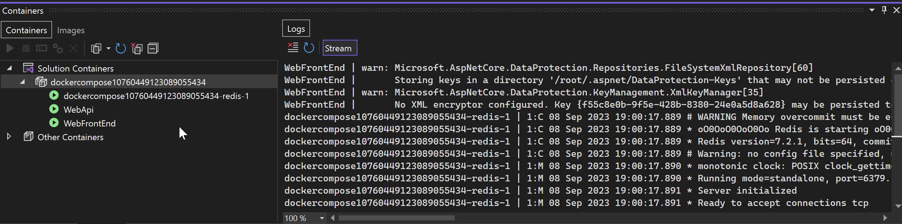The width and height of the screenshot is (902, 224).
Task: Open terminal window icon in toolbar
Action: pyautogui.click(x=42, y=48)
